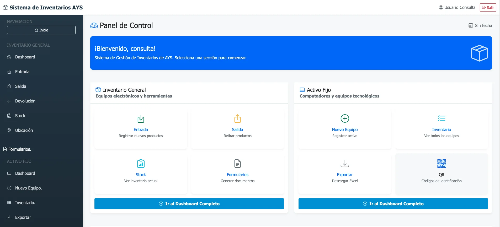Click the laptop icon beside Activo Fijo Dashboard
Screen dimensions: 500x227
point(9,173)
